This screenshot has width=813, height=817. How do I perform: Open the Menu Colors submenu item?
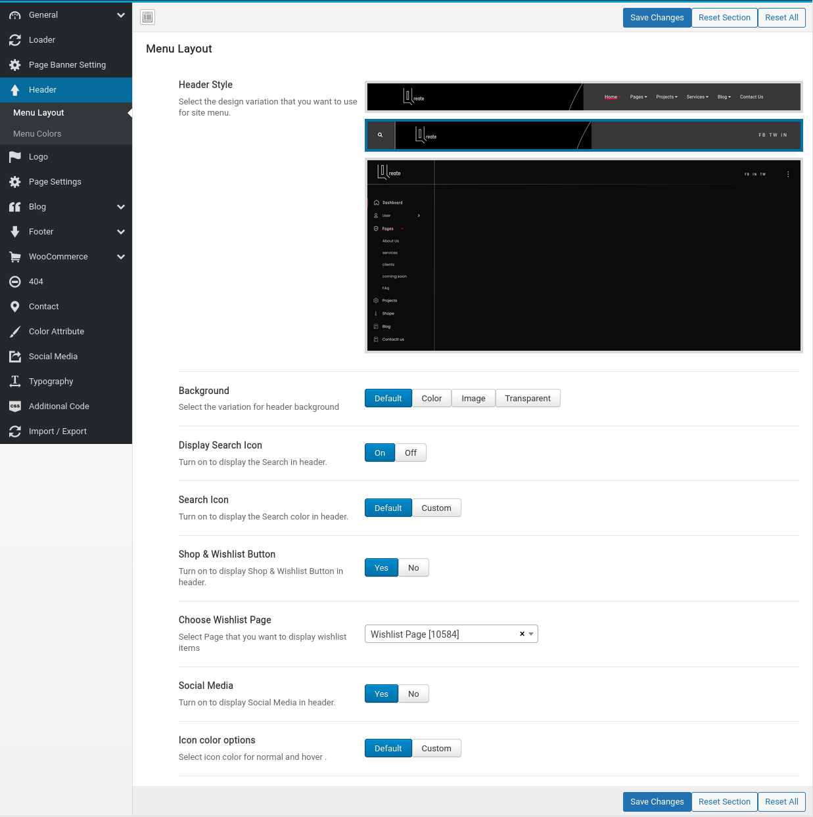(66, 134)
